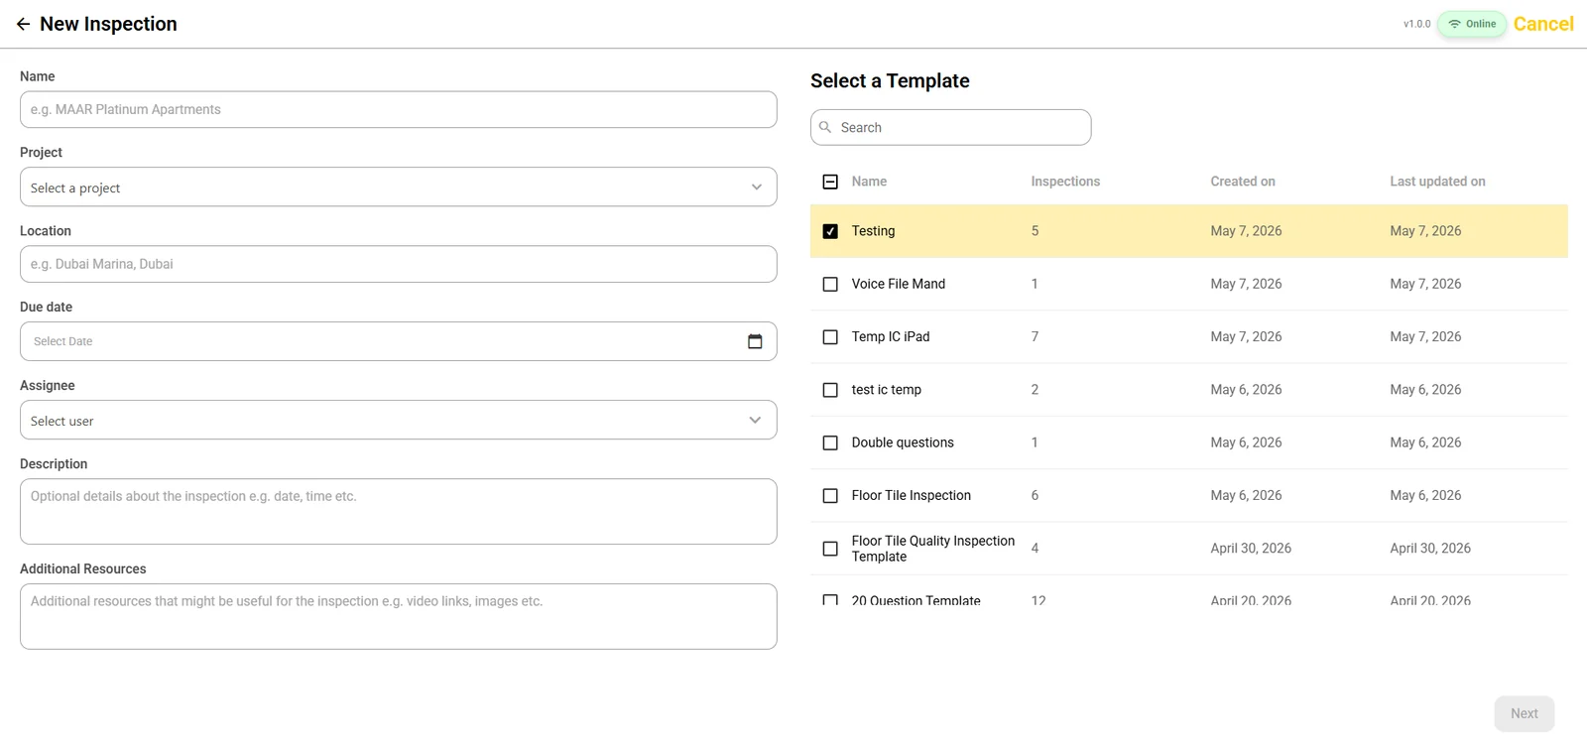The image size is (1587, 752).
Task: Cancel the new inspection
Action: pos(1543,24)
